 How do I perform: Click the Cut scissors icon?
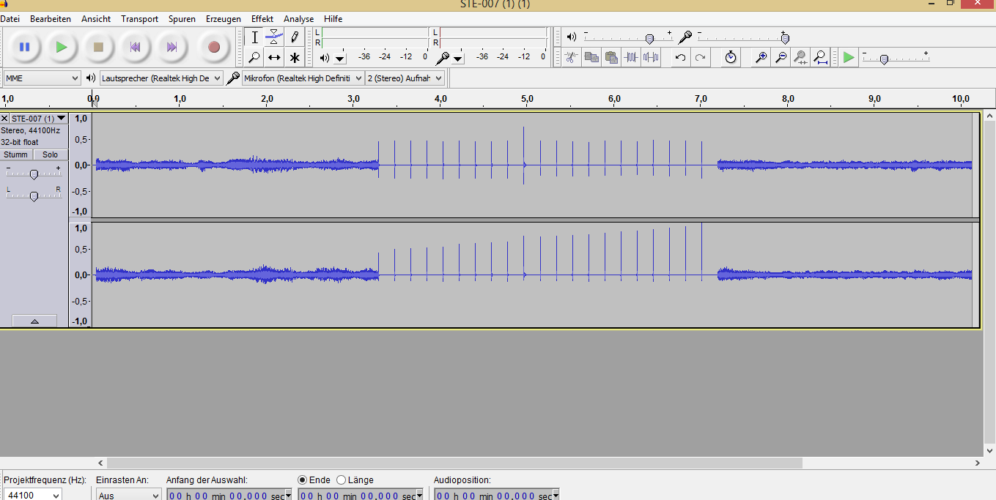tap(572, 57)
